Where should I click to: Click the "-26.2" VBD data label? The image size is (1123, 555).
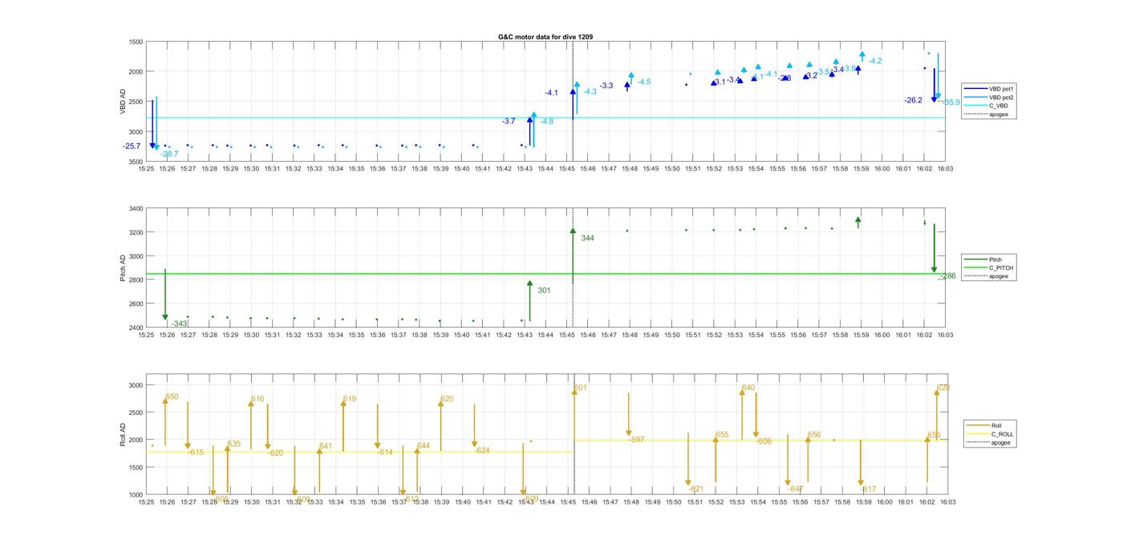(x=914, y=101)
